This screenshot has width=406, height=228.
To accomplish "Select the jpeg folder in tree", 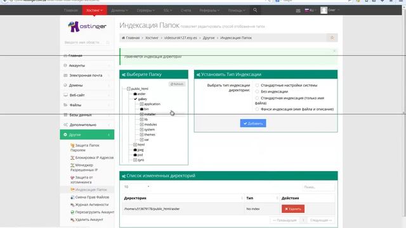I will [x=138, y=149].
